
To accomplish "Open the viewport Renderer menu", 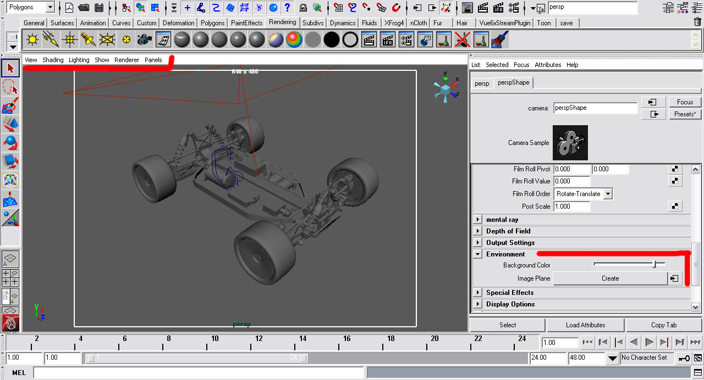I will [127, 60].
